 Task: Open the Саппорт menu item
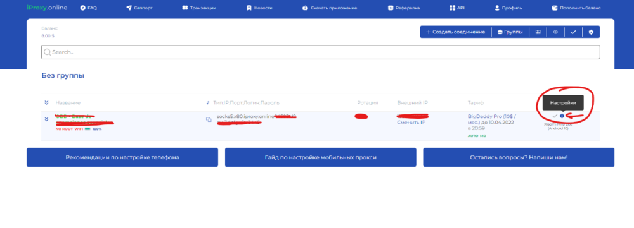point(139,8)
